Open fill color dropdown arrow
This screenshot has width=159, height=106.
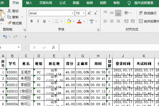click(74, 21)
